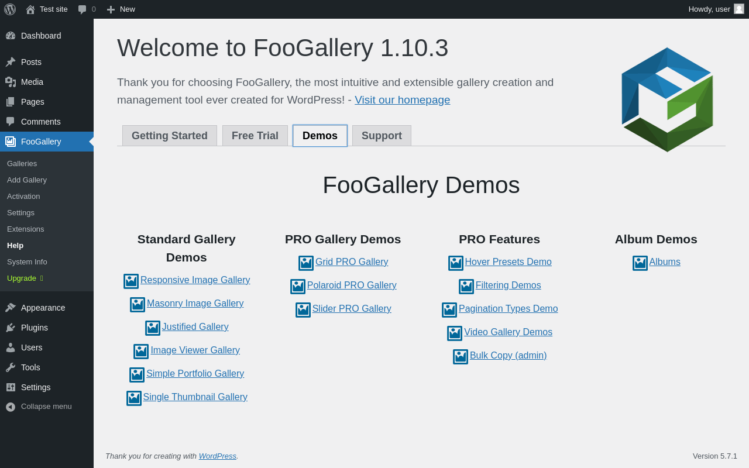Viewport: 749px width, 468px height.
Task: Click the FooGallery cube logo
Action: coord(667,99)
